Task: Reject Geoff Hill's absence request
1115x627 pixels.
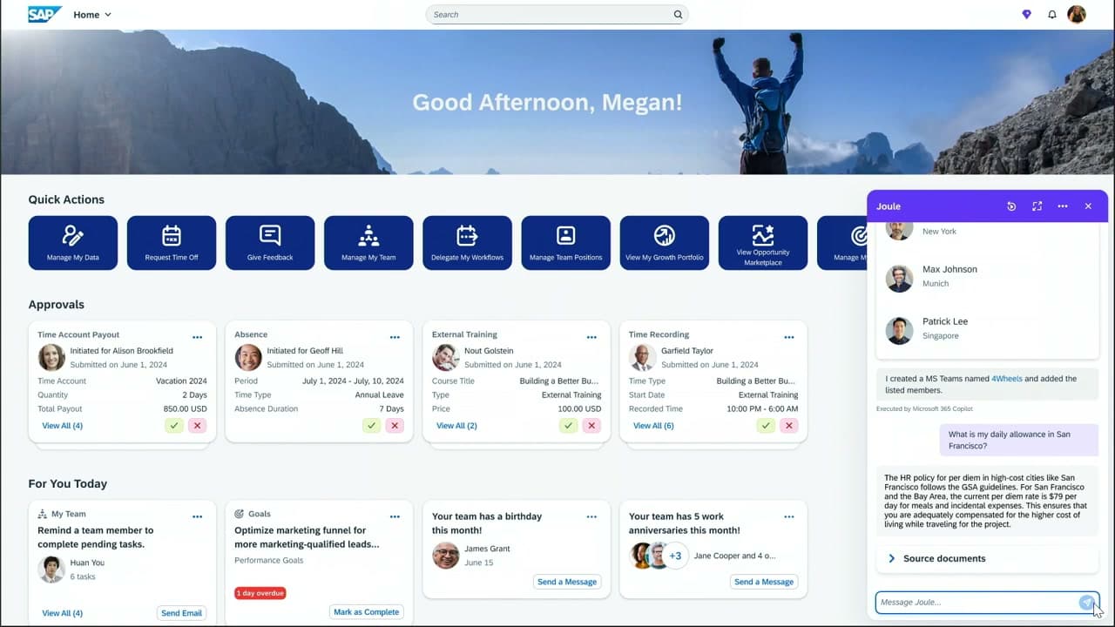Action: [395, 426]
